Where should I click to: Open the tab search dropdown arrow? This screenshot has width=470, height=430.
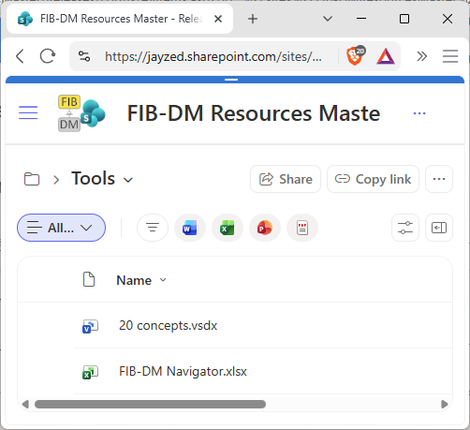pyautogui.click(x=328, y=19)
